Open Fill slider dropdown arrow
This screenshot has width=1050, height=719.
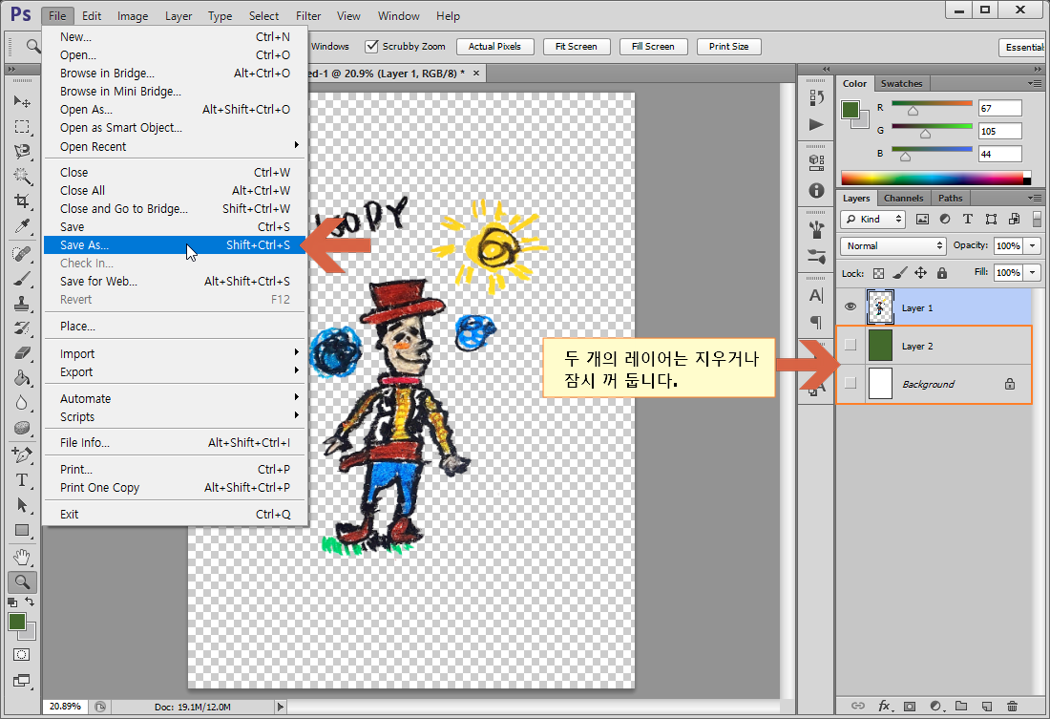[1033, 273]
